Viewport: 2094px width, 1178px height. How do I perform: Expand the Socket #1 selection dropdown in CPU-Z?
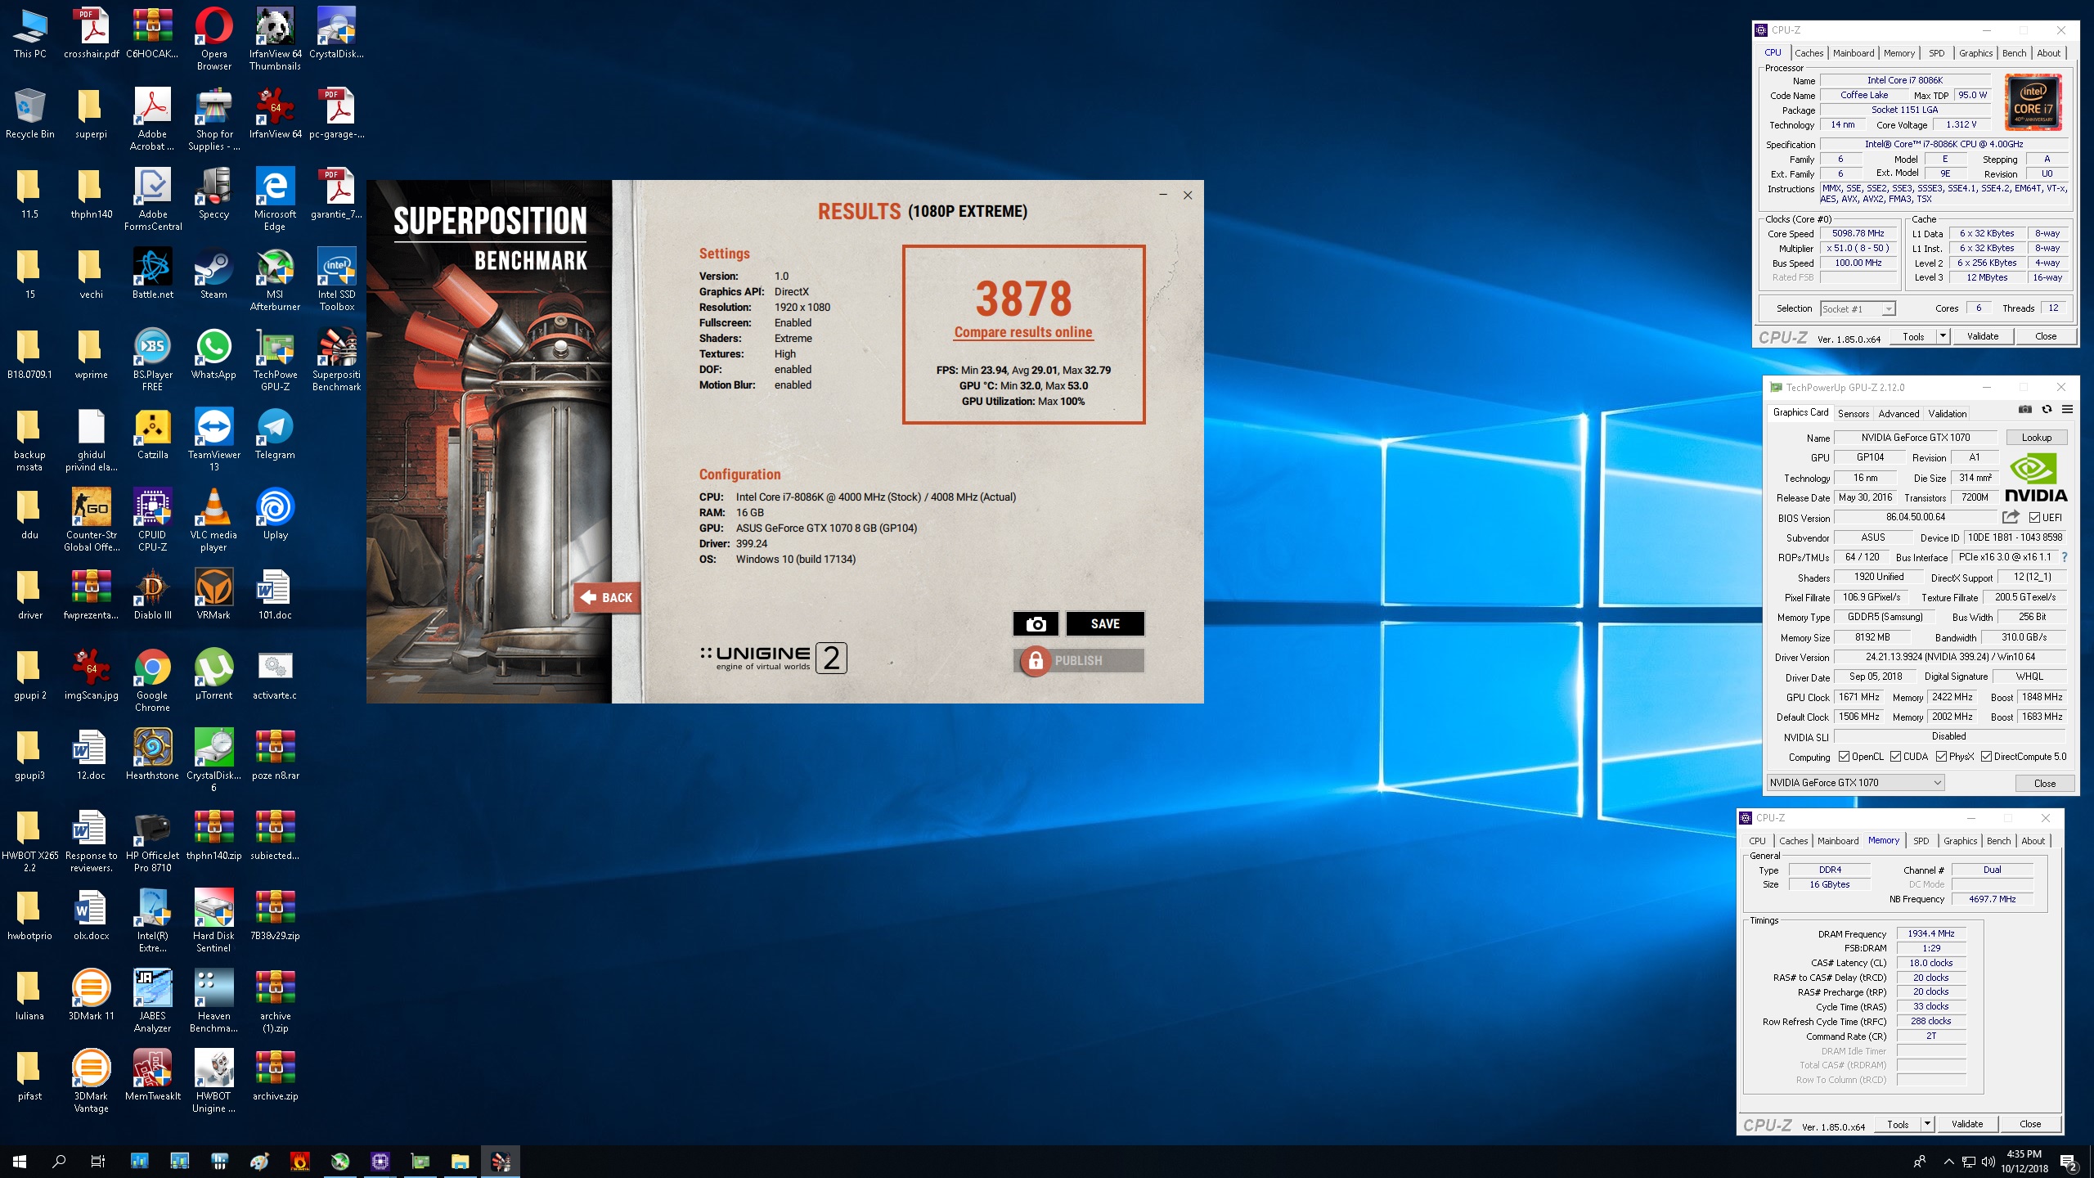[1887, 308]
